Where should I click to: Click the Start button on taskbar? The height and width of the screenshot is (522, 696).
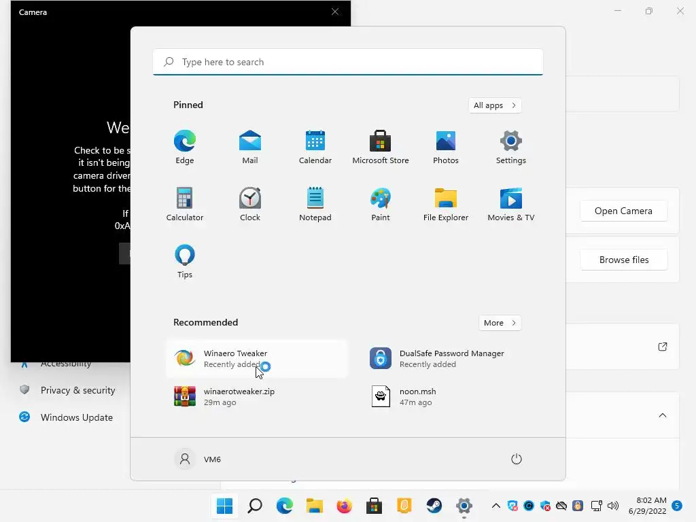(x=224, y=506)
